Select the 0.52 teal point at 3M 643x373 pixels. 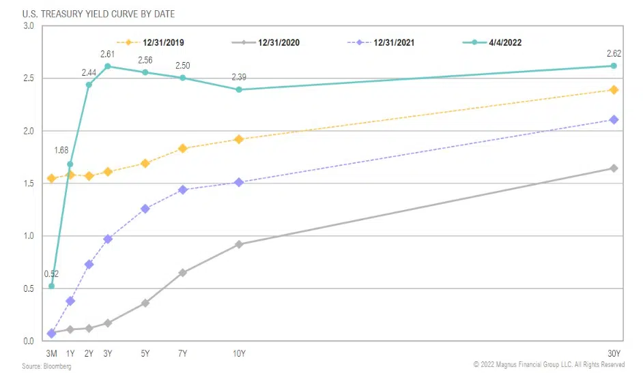(x=51, y=286)
